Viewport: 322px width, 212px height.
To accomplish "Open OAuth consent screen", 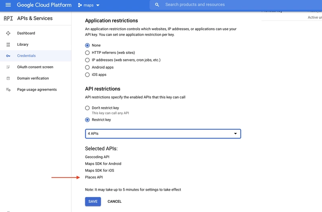I will [x=35, y=67].
